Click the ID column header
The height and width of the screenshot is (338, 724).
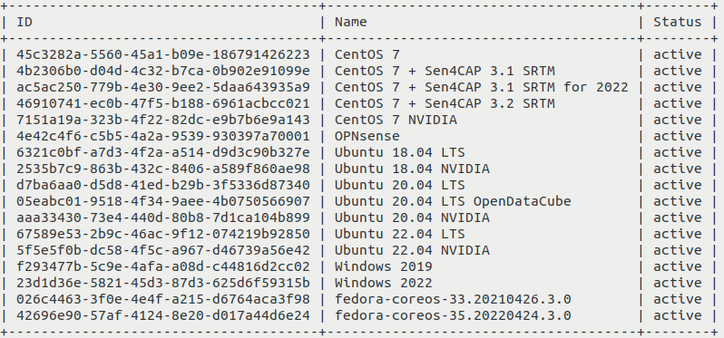(24, 22)
